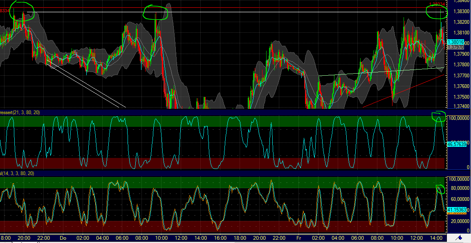Screen dimensions: 471x243
Task: Click the cyan current price tag 1,38016
Action: click(x=457, y=41)
